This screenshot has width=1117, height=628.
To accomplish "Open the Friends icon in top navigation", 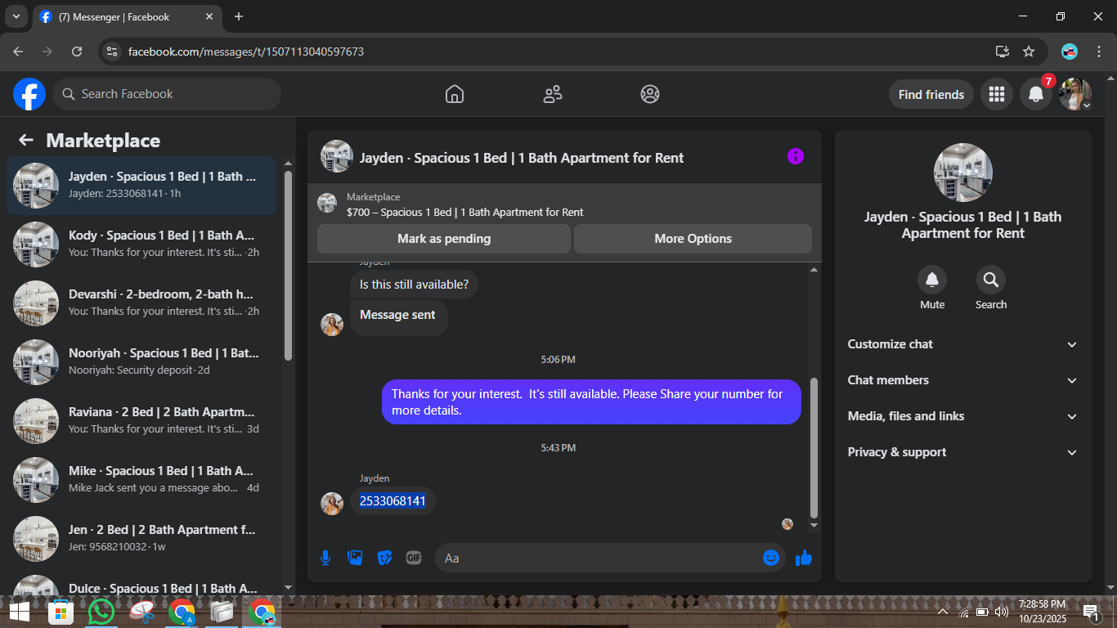I will coord(553,94).
